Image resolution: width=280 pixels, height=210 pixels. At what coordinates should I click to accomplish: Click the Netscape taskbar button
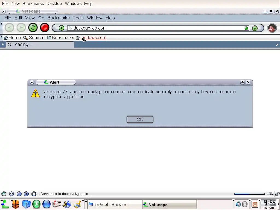170,205
